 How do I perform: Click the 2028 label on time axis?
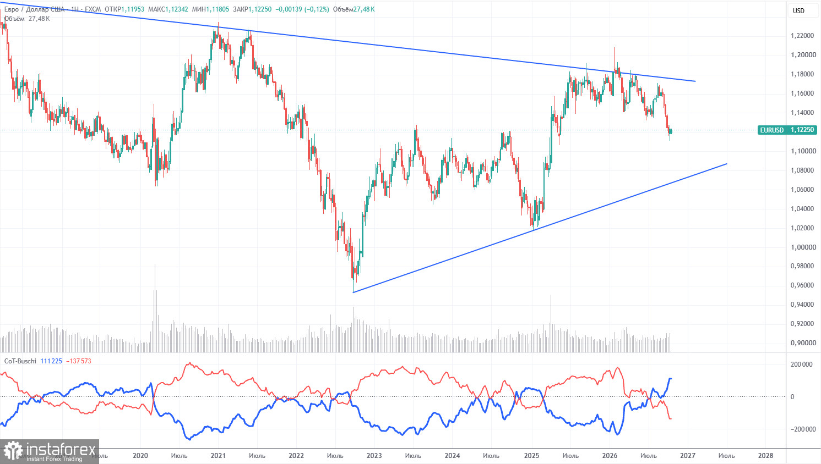(766, 456)
